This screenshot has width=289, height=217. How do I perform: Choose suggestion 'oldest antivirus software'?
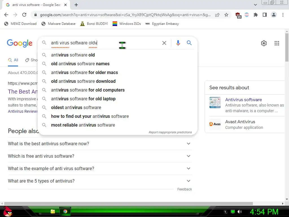click(x=76, y=108)
